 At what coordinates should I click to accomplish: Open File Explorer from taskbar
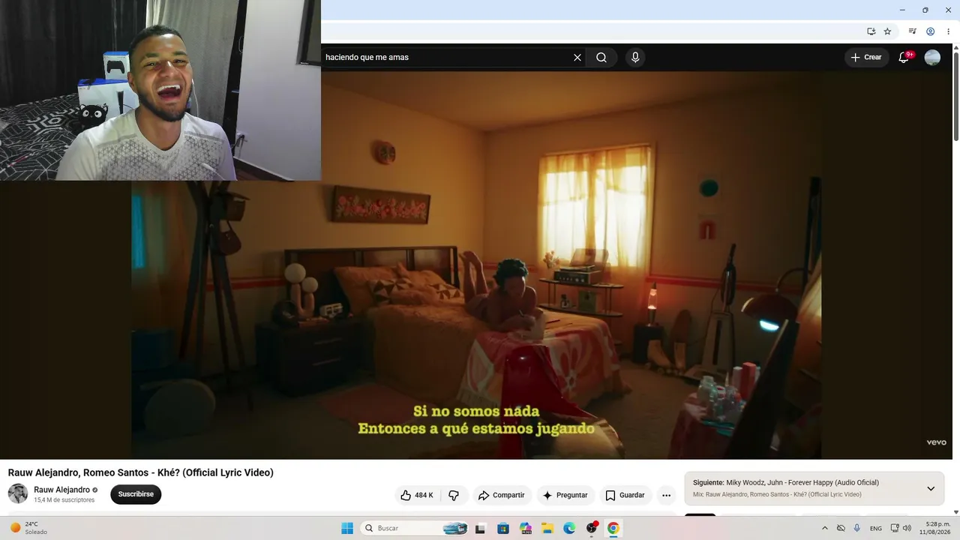(547, 528)
